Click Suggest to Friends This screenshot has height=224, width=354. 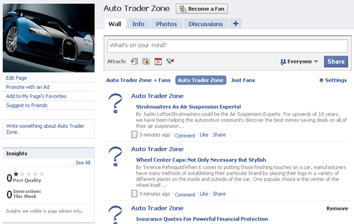27,105
